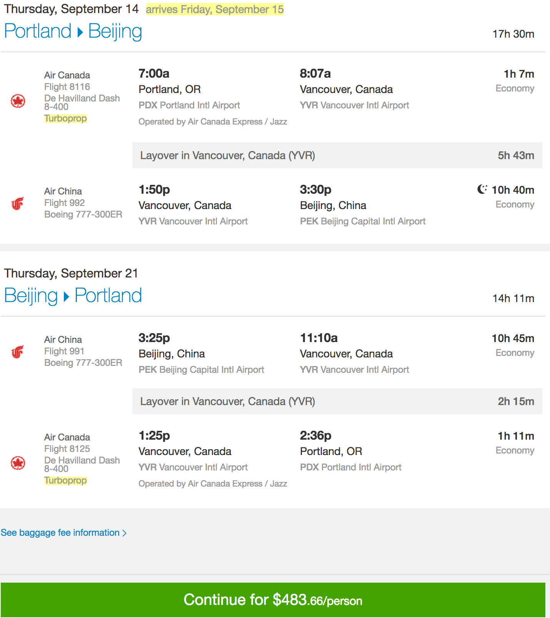Click the highlighted Turboprop label under Flight 8116
The image size is (550, 618).
click(65, 118)
